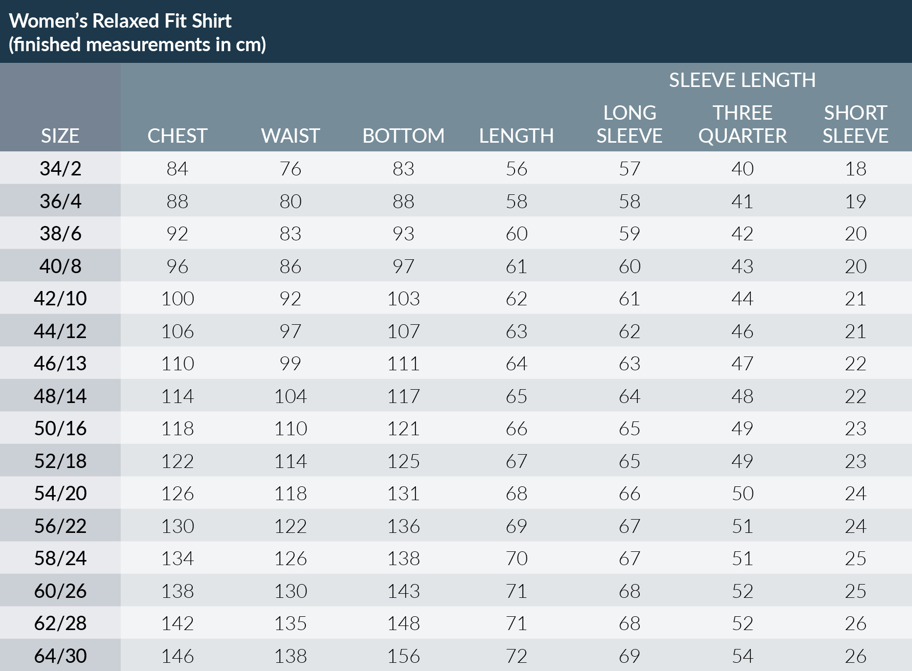Click the length value 56 for size 34/2
Viewport: 912px width, 671px height.
pyautogui.click(x=516, y=168)
